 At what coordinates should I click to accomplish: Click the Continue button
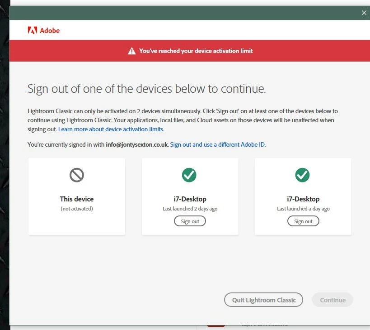[x=333, y=300]
